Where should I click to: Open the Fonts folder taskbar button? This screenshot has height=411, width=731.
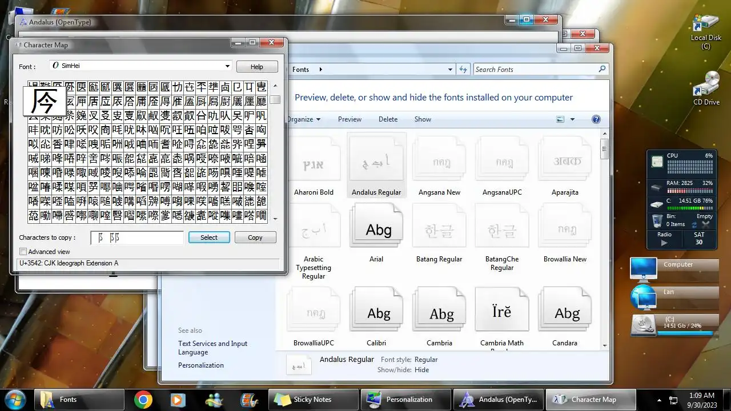(x=79, y=400)
